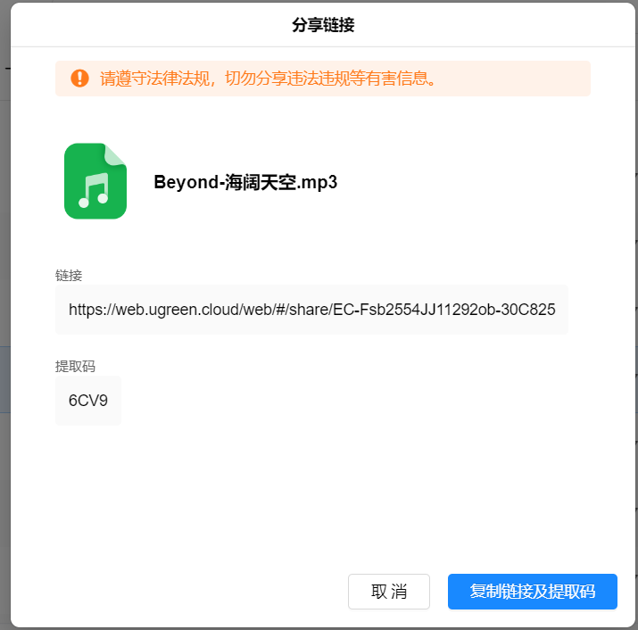Click blank area beside the extraction code box
638x630 pixels.
point(326,401)
